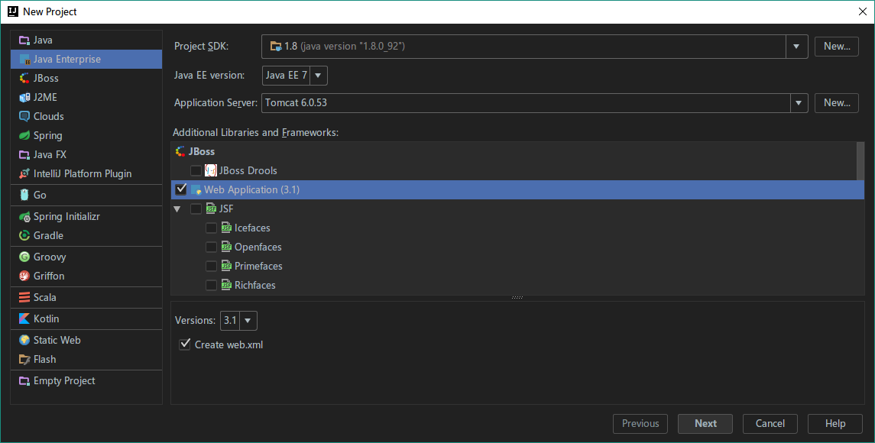The image size is (875, 443).
Task: Click the Help button
Action: coord(835,423)
